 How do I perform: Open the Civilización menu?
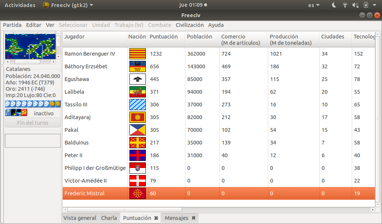pos(190,25)
